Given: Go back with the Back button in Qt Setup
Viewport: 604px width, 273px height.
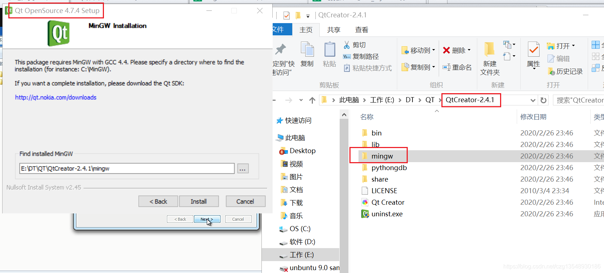Looking at the screenshot, I should pyautogui.click(x=158, y=201).
